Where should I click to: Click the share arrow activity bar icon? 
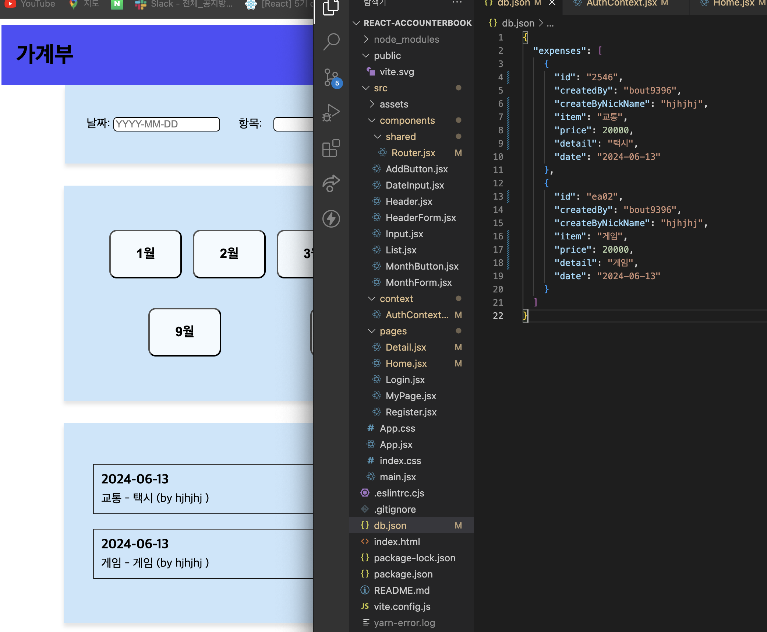(x=331, y=183)
